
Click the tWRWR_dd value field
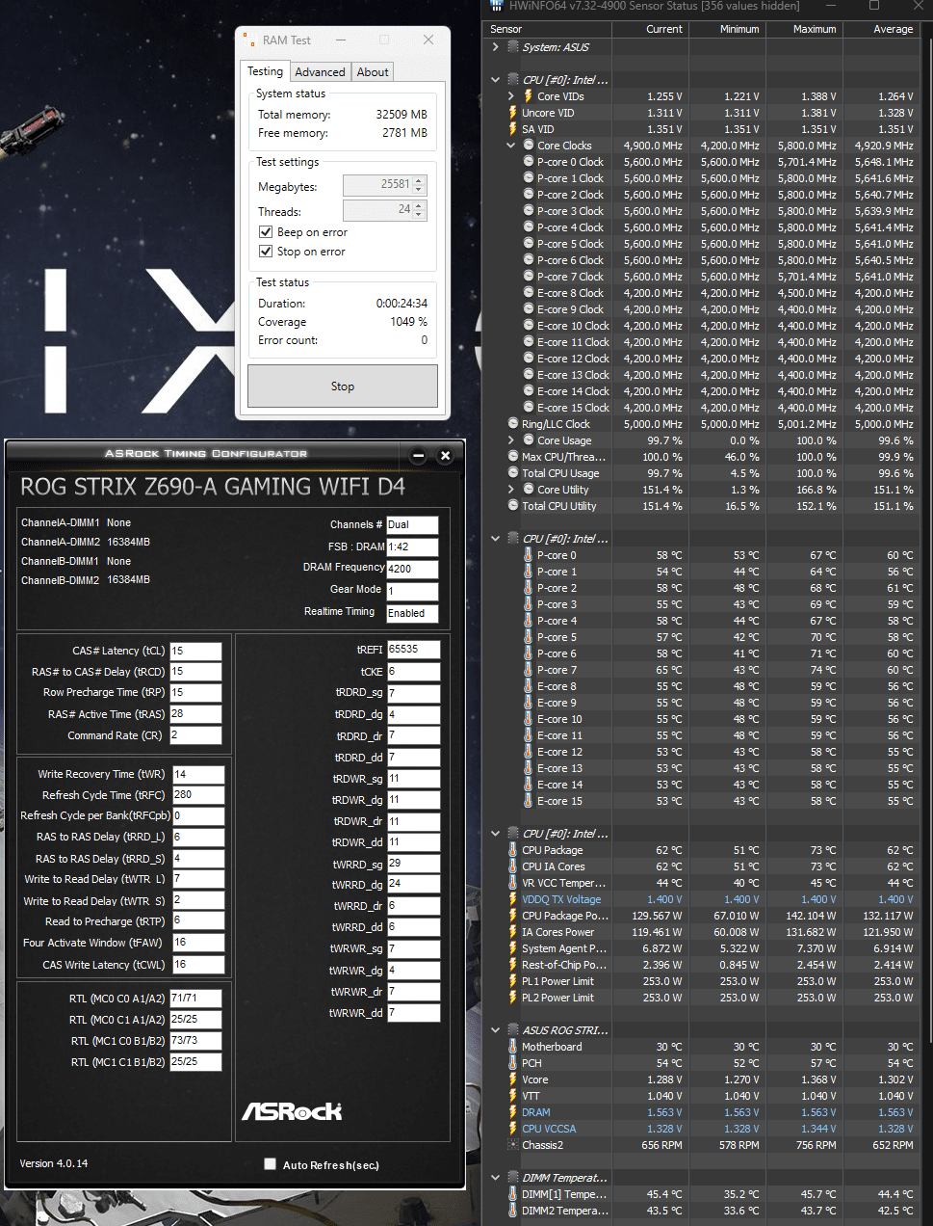pos(414,1013)
